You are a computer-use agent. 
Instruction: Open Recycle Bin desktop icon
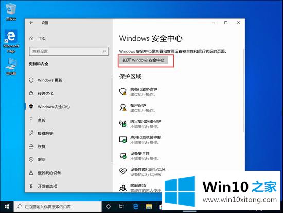tap(11, 12)
